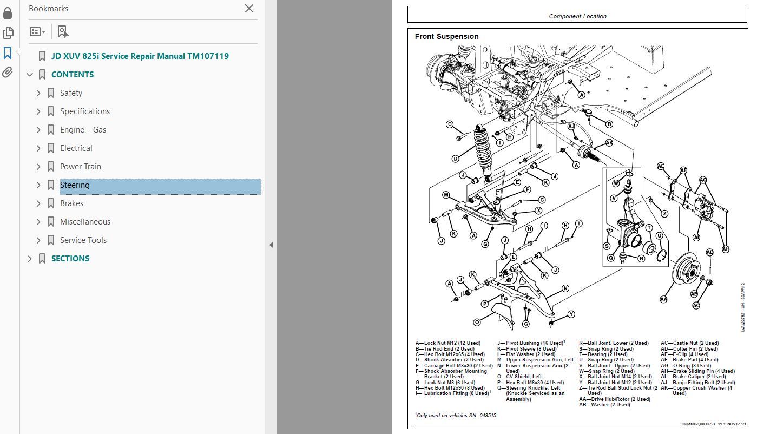Expand the Miscellaneous bookmark
Image resolution: width=757 pixels, height=434 pixels.
pyautogui.click(x=38, y=222)
